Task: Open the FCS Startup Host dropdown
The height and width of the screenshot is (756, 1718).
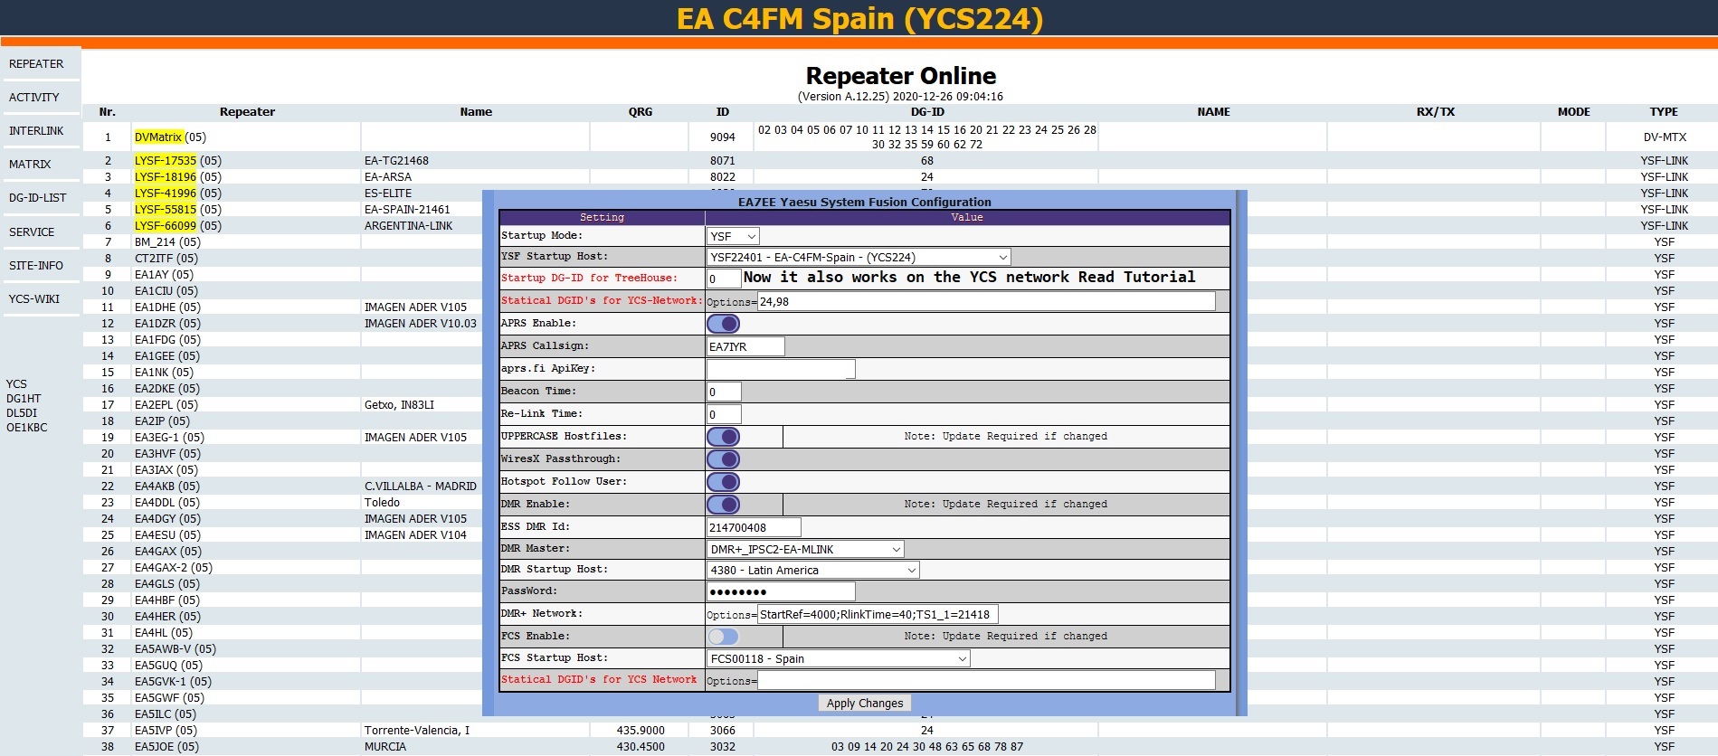Action: (838, 659)
